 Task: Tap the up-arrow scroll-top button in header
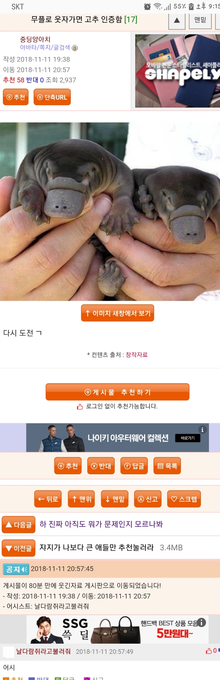pyautogui.click(x=177, y=20)
